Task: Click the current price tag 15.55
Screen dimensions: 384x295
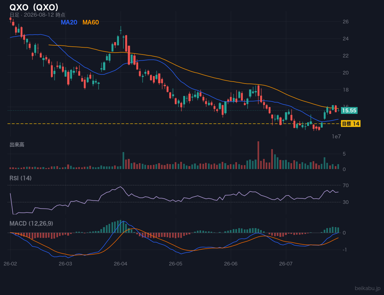Action: 349,111
